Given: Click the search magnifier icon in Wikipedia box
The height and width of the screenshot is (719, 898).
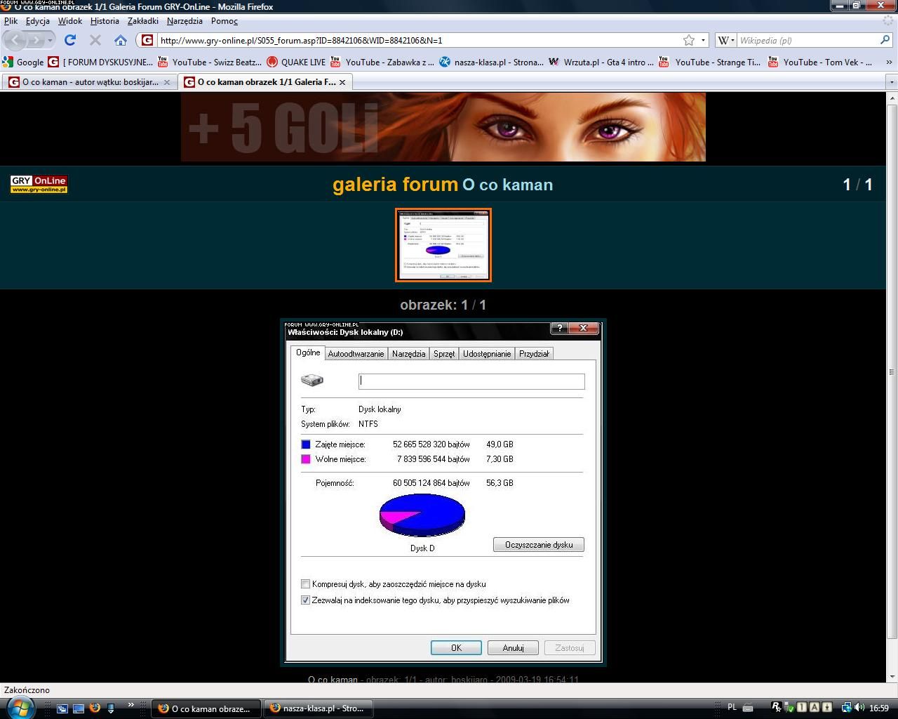Looking at the screenshot, I should pos(885,40).
